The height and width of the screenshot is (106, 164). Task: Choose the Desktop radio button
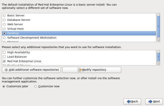pos(4,33)
